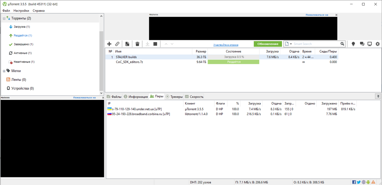Select the Пиры tab
Viewport: 382px width, 185px height.
pos(157,96)
